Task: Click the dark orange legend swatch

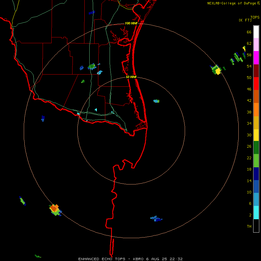Action: point(256,96)
